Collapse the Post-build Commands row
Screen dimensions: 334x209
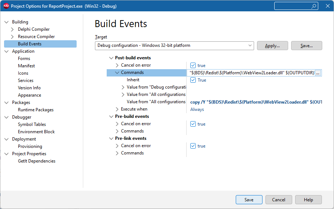tap(117, 72)
